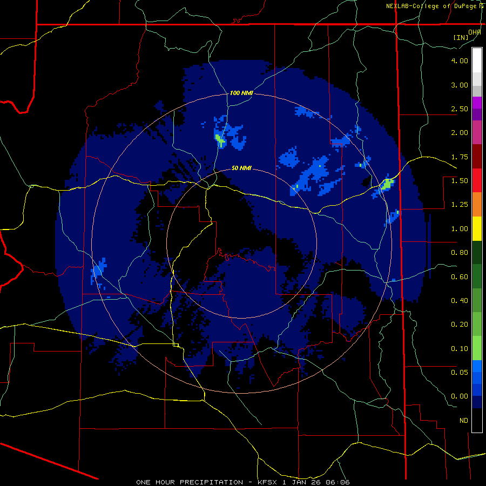Screen dimensions: 486x486
Task: Click the 0.20 light green legend swatch
Action: 477,324
